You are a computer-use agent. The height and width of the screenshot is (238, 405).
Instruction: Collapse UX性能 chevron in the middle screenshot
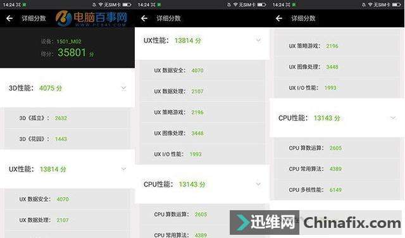tap(258, 41)
